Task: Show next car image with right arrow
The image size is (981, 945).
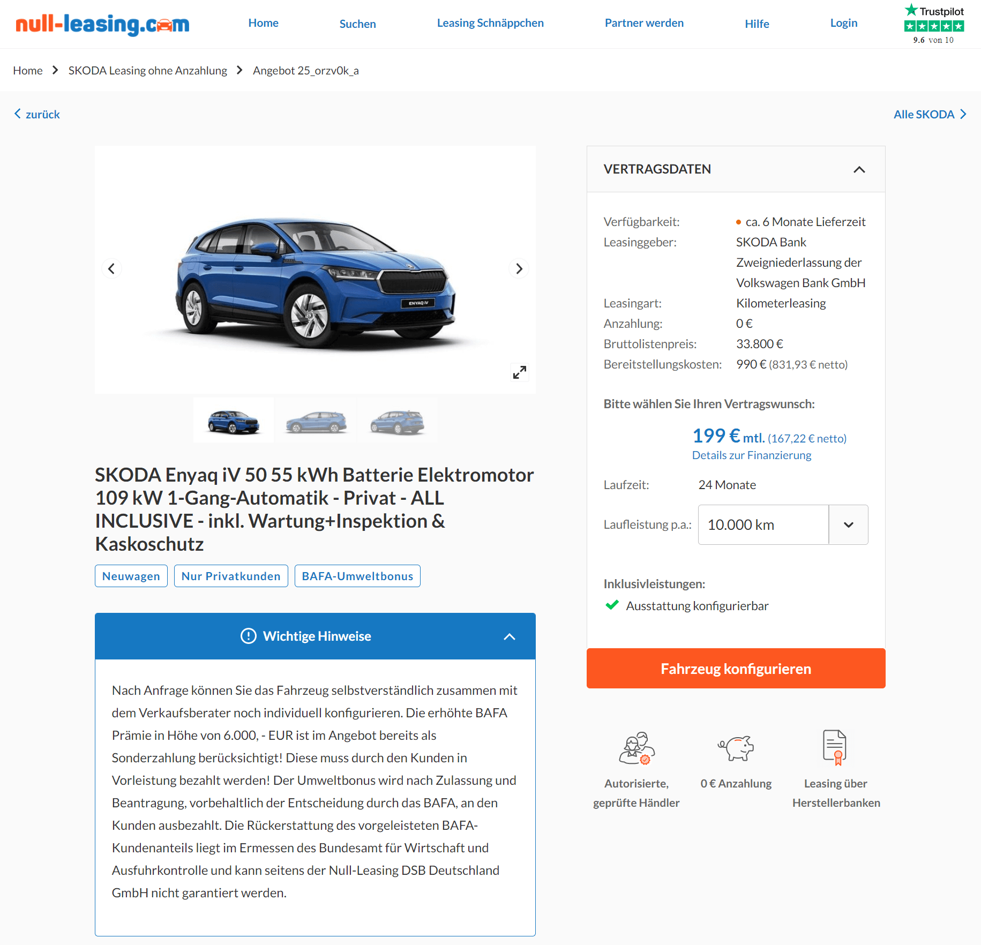Action: coord(519,268)
